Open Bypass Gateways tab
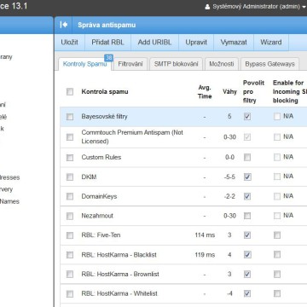This screenshot has height=307, width=307. coord(269,64)
